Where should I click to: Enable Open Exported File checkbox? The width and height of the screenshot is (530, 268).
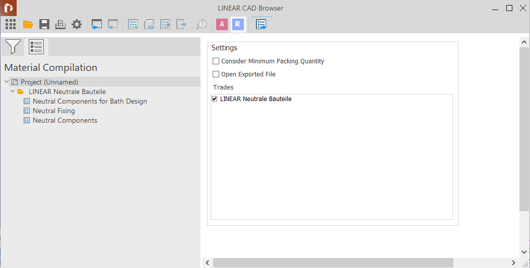pyautogui.click(x=216, y=74)
